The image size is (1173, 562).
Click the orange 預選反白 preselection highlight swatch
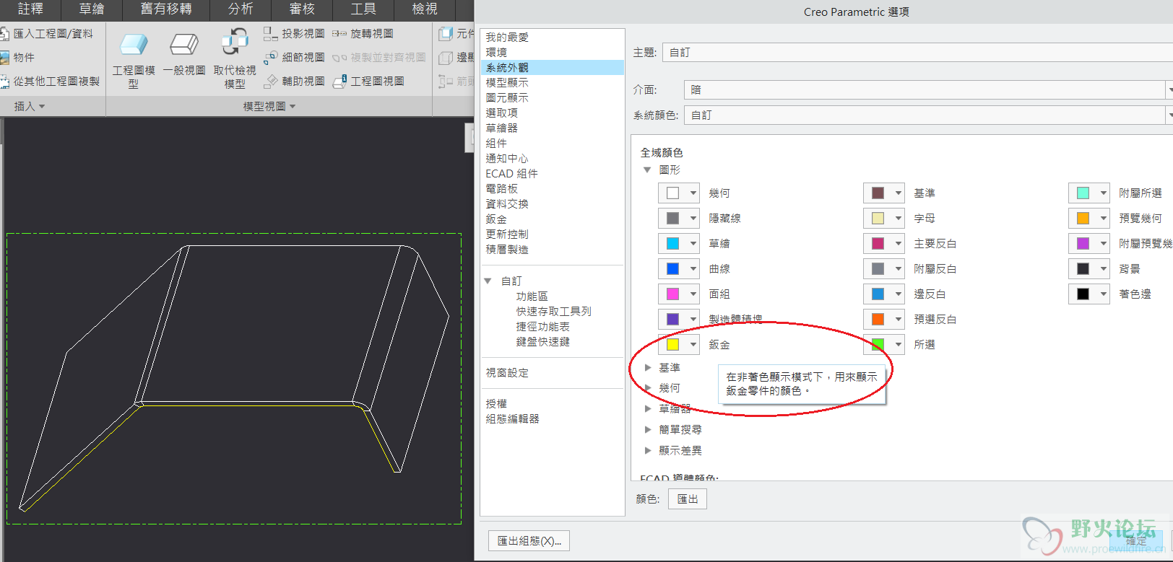878,320
